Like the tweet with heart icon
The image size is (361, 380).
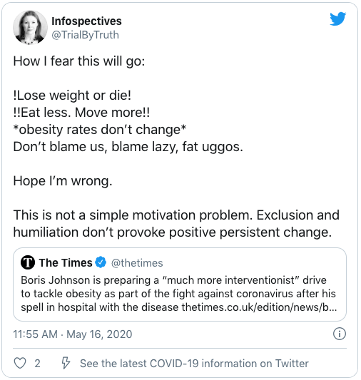pyautogui.click(x=20, y=363)
